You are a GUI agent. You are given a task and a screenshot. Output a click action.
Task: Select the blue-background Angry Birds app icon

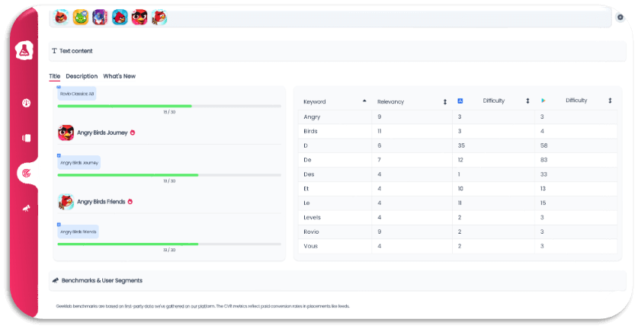point(120,17)
